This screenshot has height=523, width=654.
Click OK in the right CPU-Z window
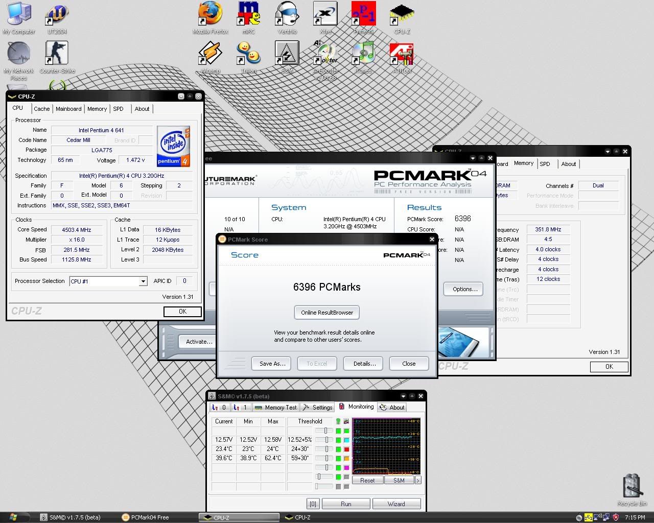[x=609, y=367]
